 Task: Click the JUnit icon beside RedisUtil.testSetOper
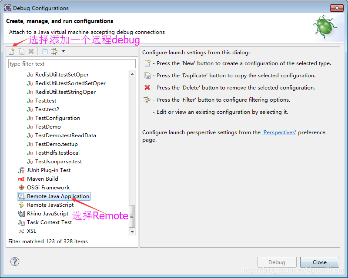[x=30, y=75]
